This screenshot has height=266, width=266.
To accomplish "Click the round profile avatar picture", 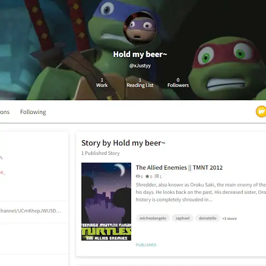I will tap(140, 28).
